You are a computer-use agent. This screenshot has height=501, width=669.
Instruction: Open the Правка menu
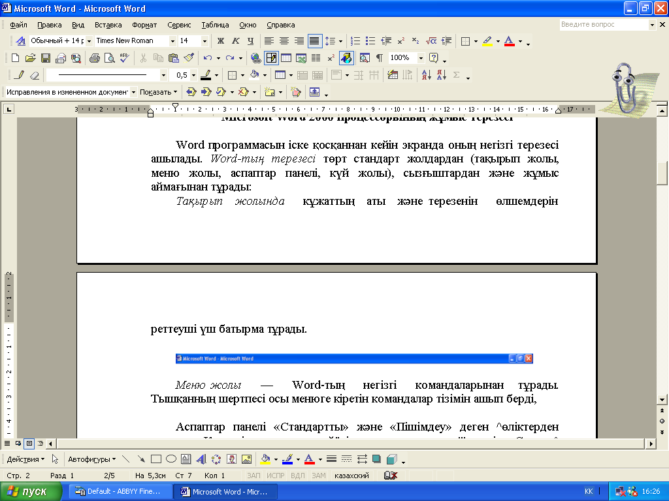[x=50, y=25]
